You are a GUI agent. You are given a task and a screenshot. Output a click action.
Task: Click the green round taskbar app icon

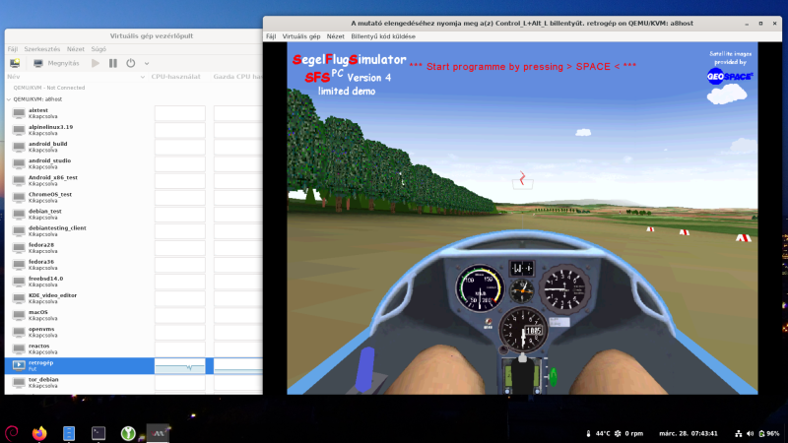128,433
